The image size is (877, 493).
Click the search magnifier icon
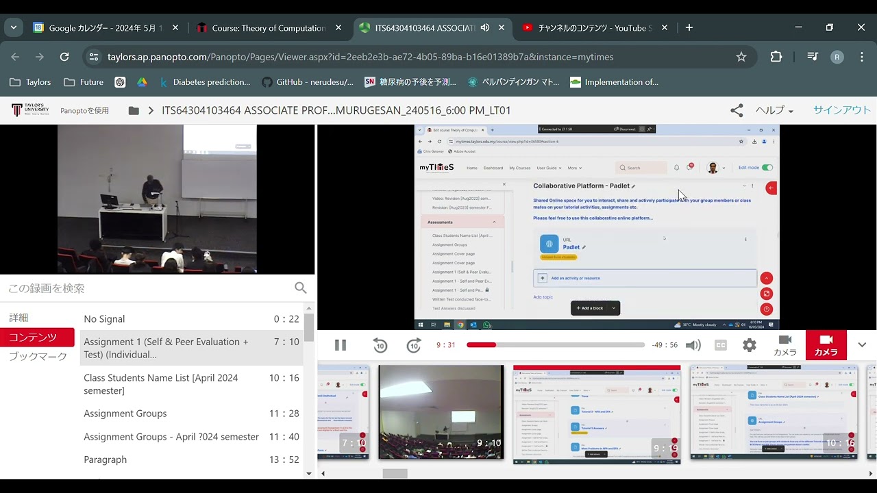coord(300,288)
